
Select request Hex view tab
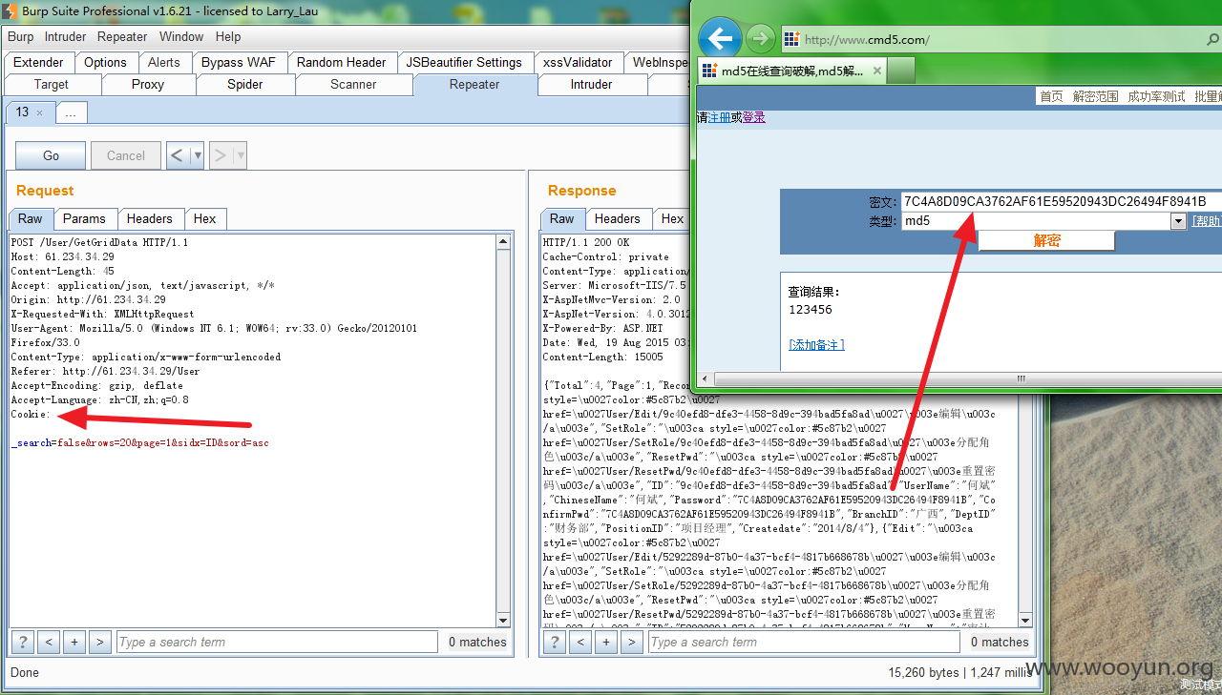point(204,218)
